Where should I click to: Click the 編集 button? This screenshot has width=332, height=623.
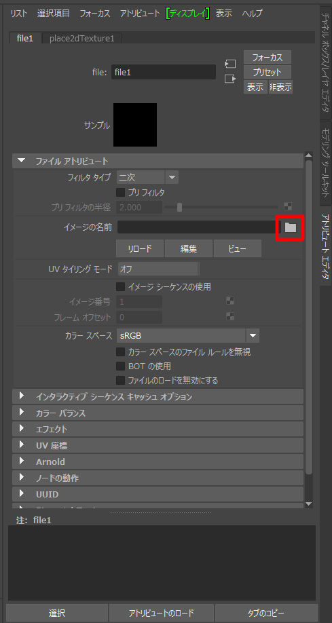(x=189, y=248)
